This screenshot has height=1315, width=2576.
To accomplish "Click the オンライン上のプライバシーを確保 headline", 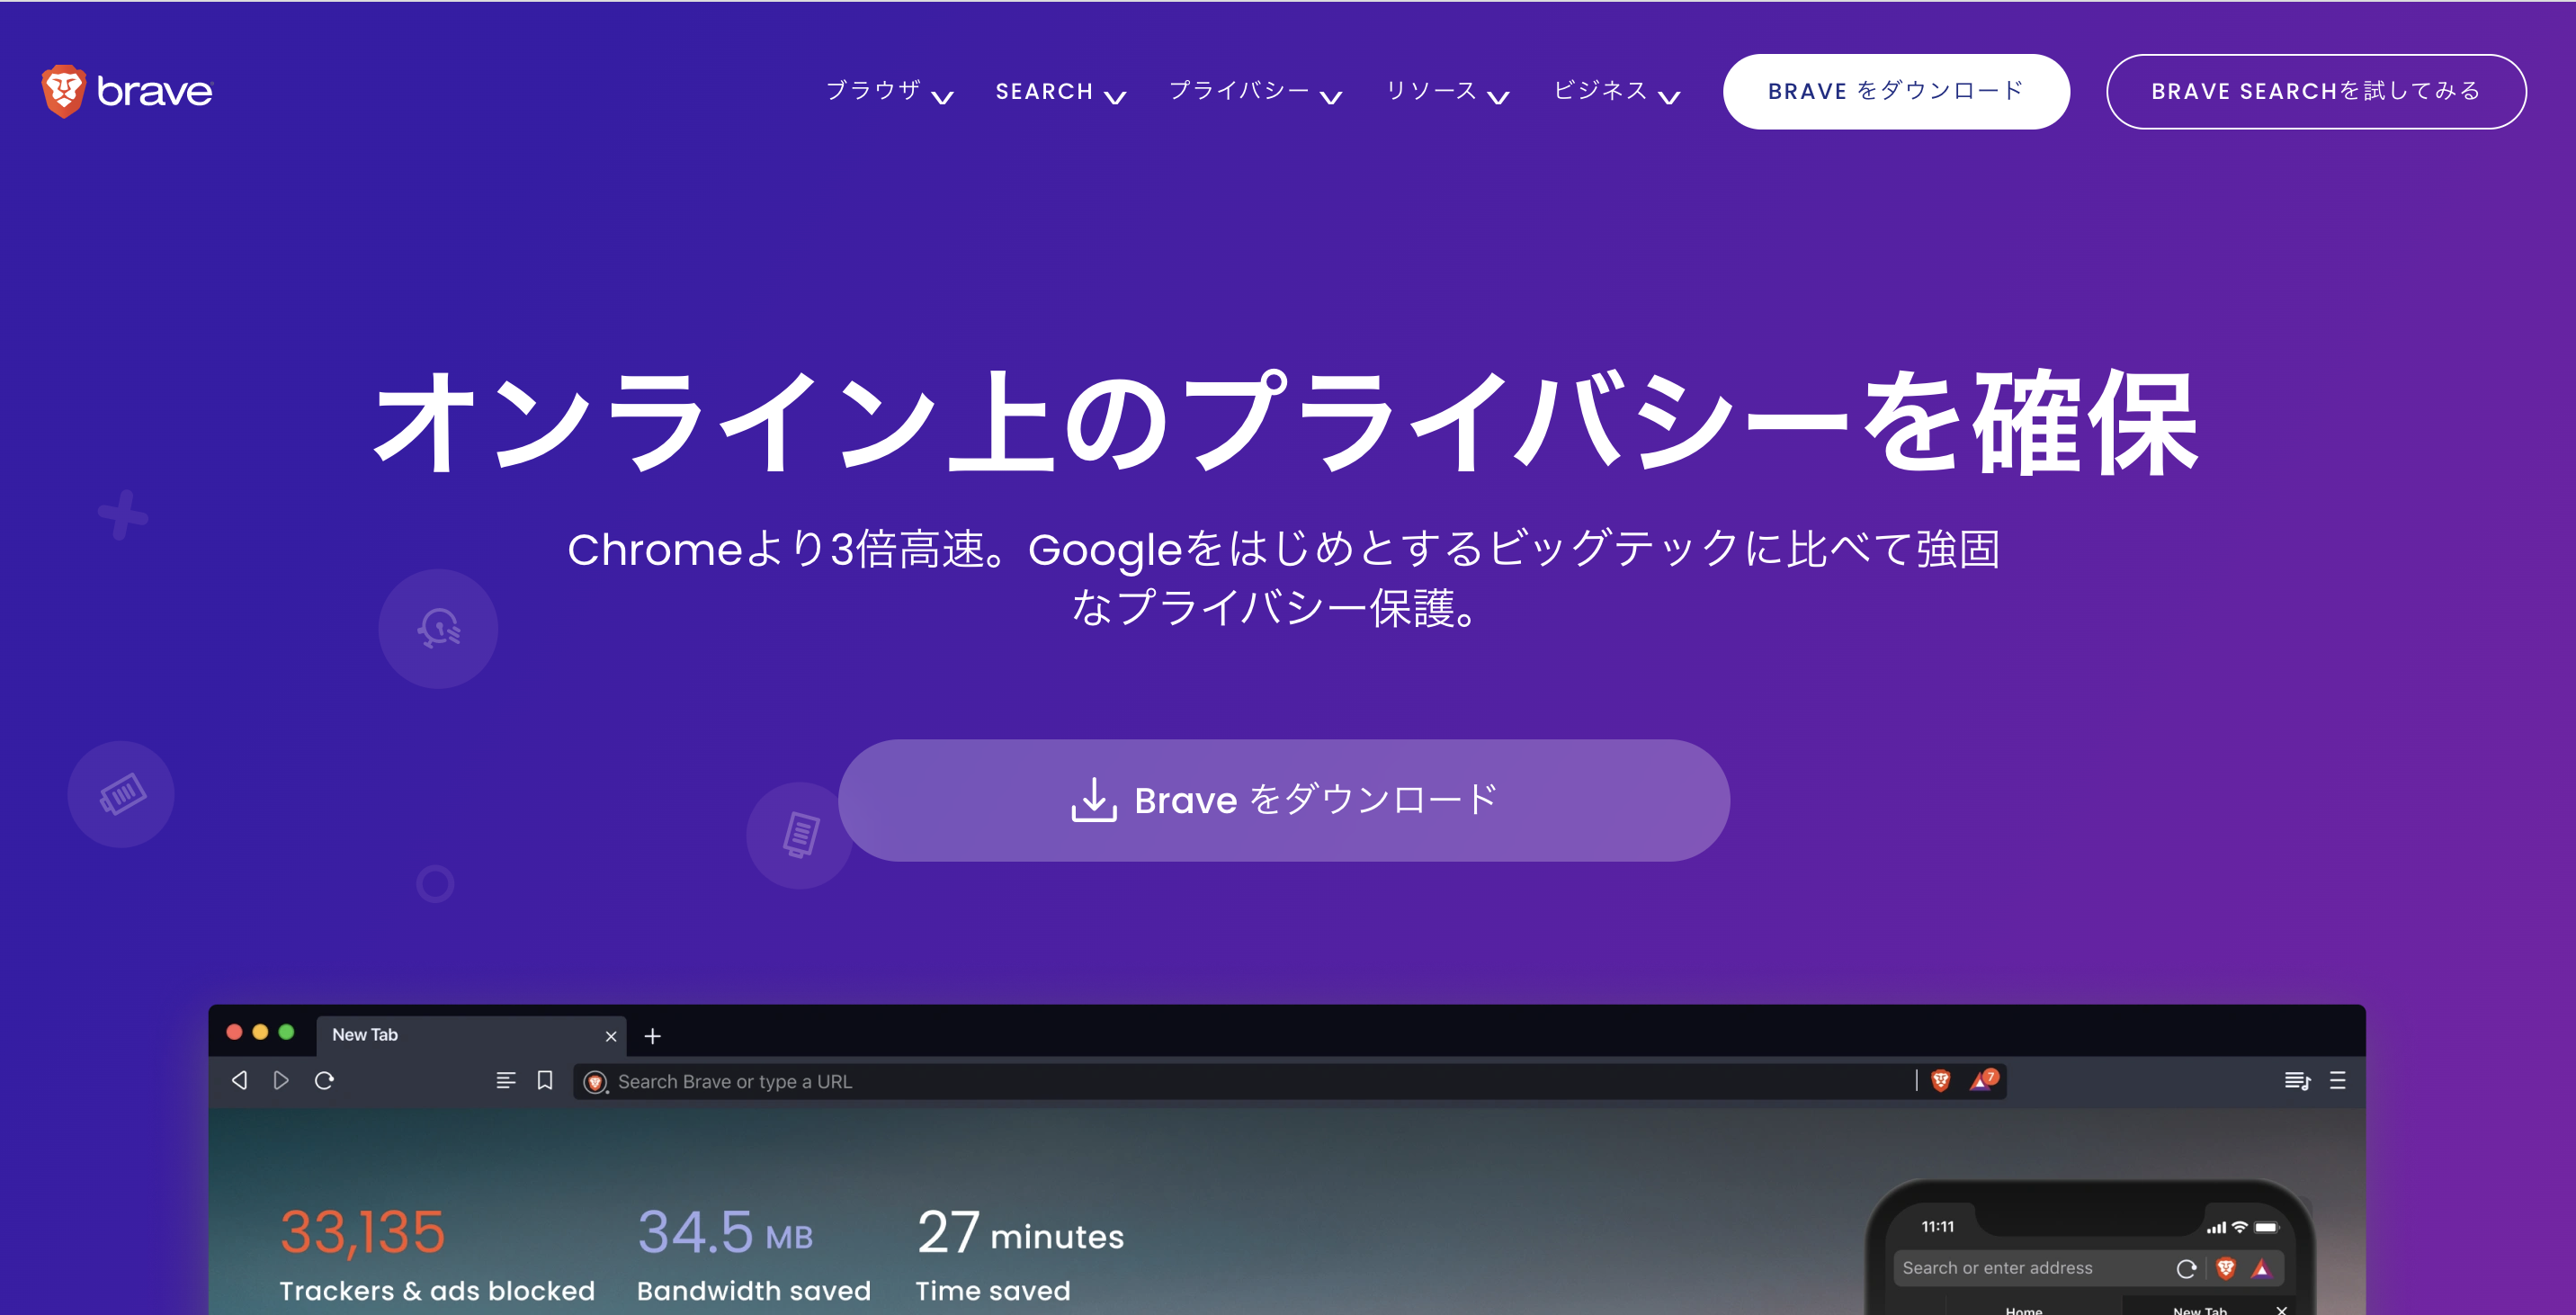I will pos(1286,421).
